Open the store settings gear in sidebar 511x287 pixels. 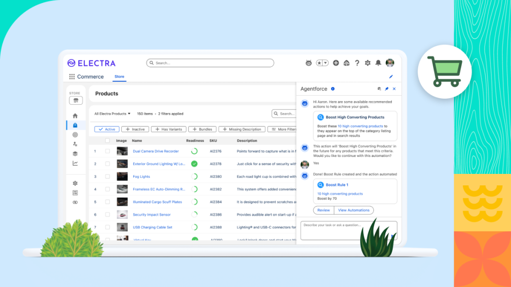(x=75, y=183)
